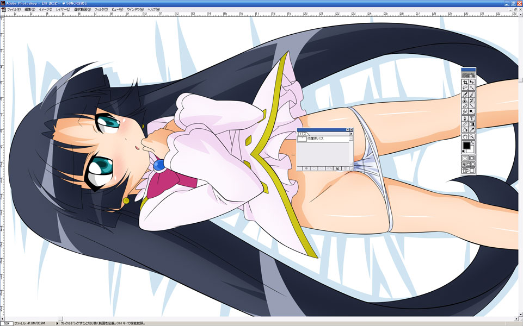
Task: Select the Pen tool
Action: pos(465,118)
